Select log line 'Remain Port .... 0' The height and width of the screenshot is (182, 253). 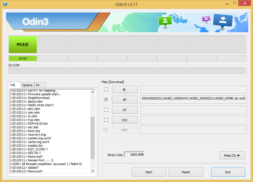(32, 161)
